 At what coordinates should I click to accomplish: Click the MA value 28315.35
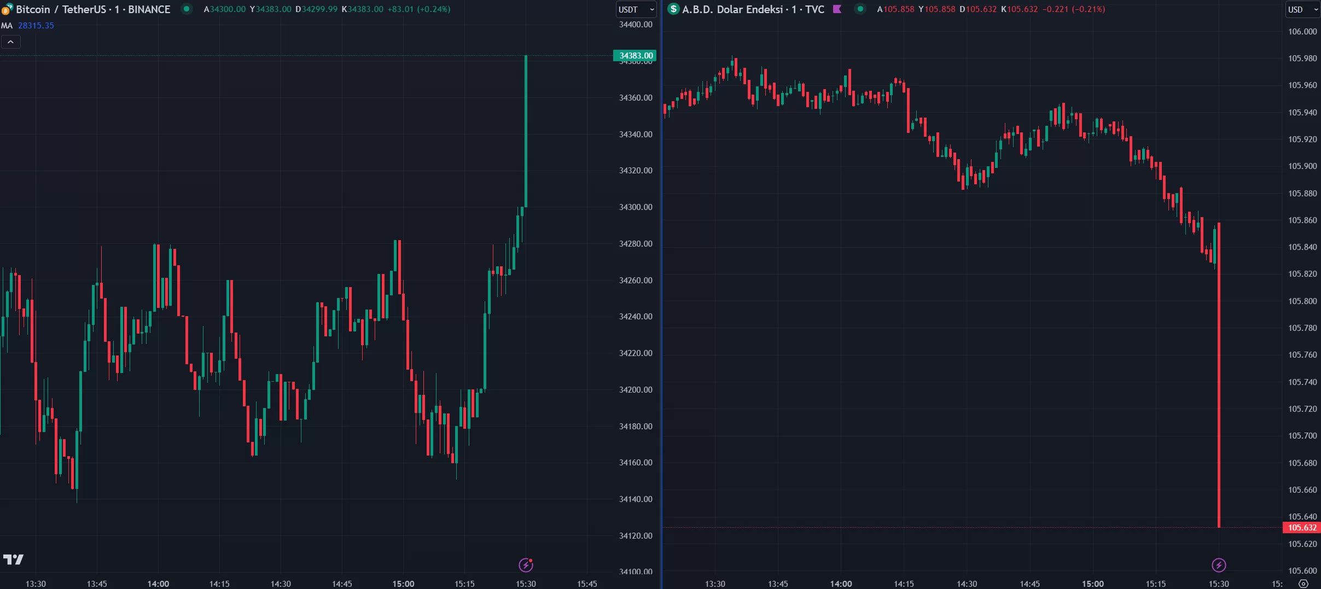[36, 26]
